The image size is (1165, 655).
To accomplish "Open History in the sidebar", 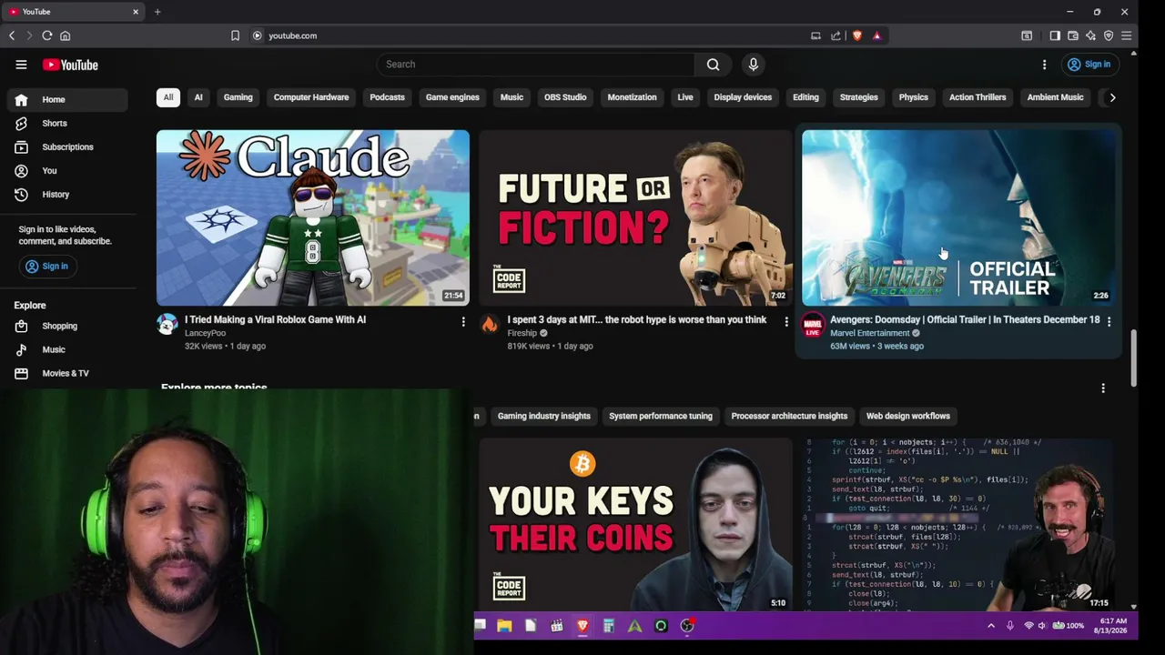I will [68, 195].
